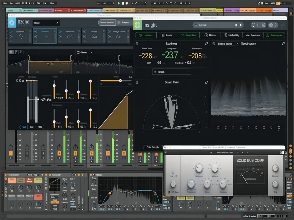Viewport: 294px width, 220px height.
Task: Open the Stereo channel mode dropdown in Ozone
Action: pyautogui.click(x=85, y=53)
